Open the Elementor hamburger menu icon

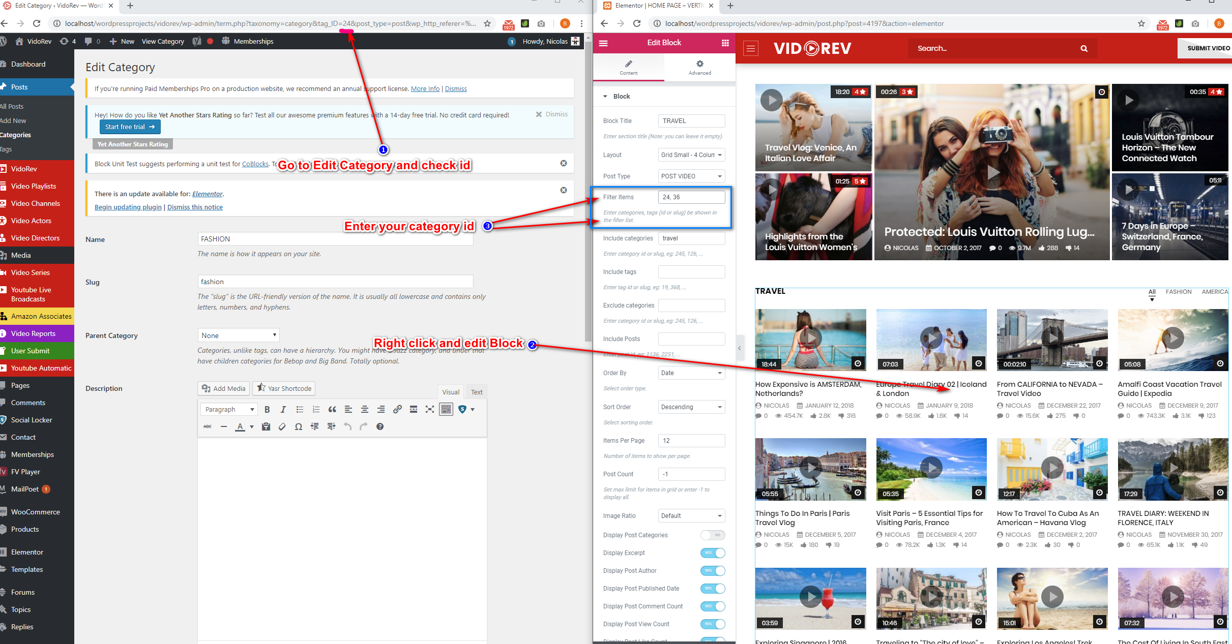pos(603,43)
